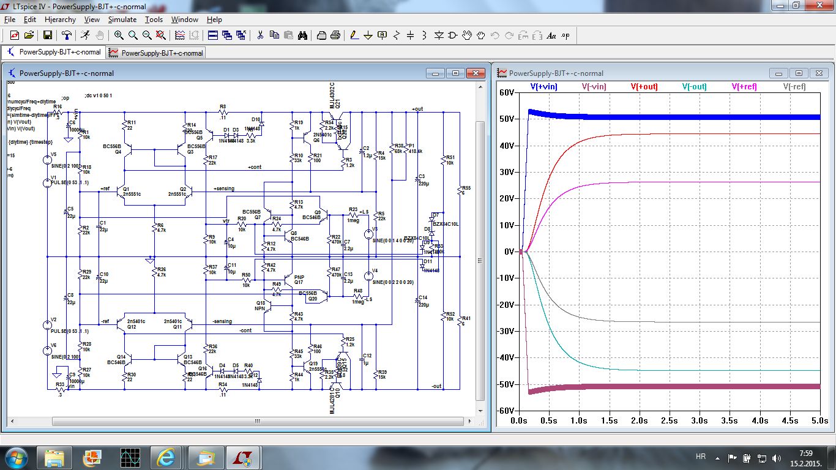This screenshot has width=836, height=470.
Task: Switch to the schematic PowerSupply-BJT+-c-normal tab
Action: point(54,52)
